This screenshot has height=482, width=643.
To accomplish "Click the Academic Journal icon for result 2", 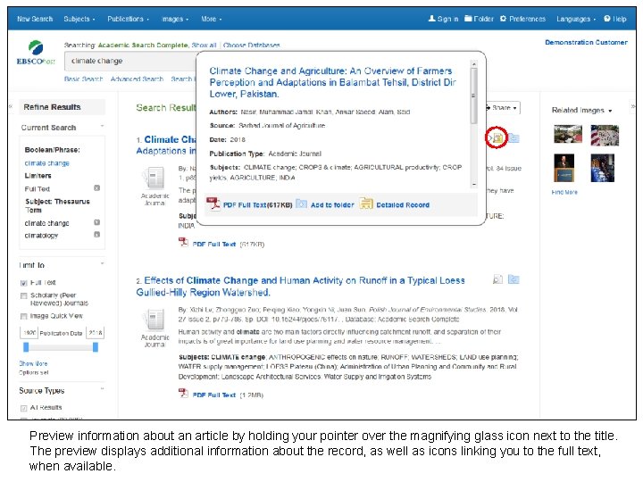I will coord(154,320).
